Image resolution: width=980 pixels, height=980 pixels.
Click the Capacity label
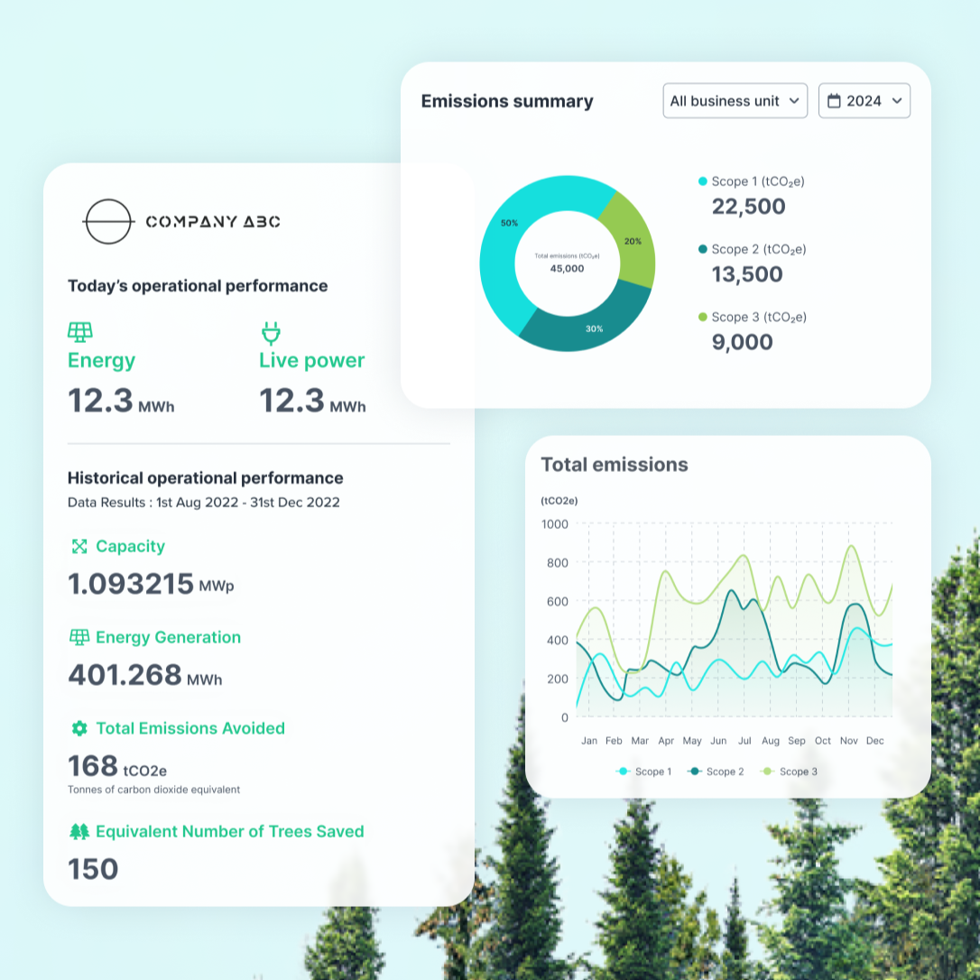pos(130,546)
